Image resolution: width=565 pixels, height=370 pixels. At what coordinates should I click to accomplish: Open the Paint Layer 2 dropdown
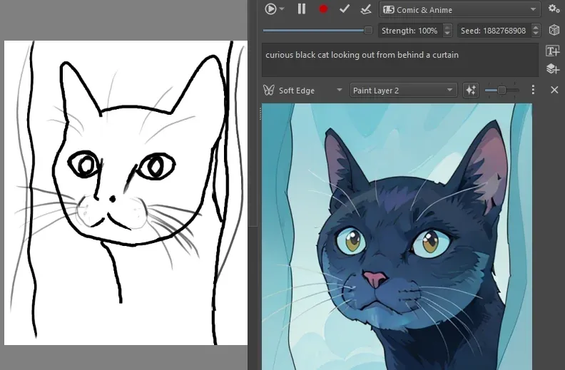[x=402, y=91]
